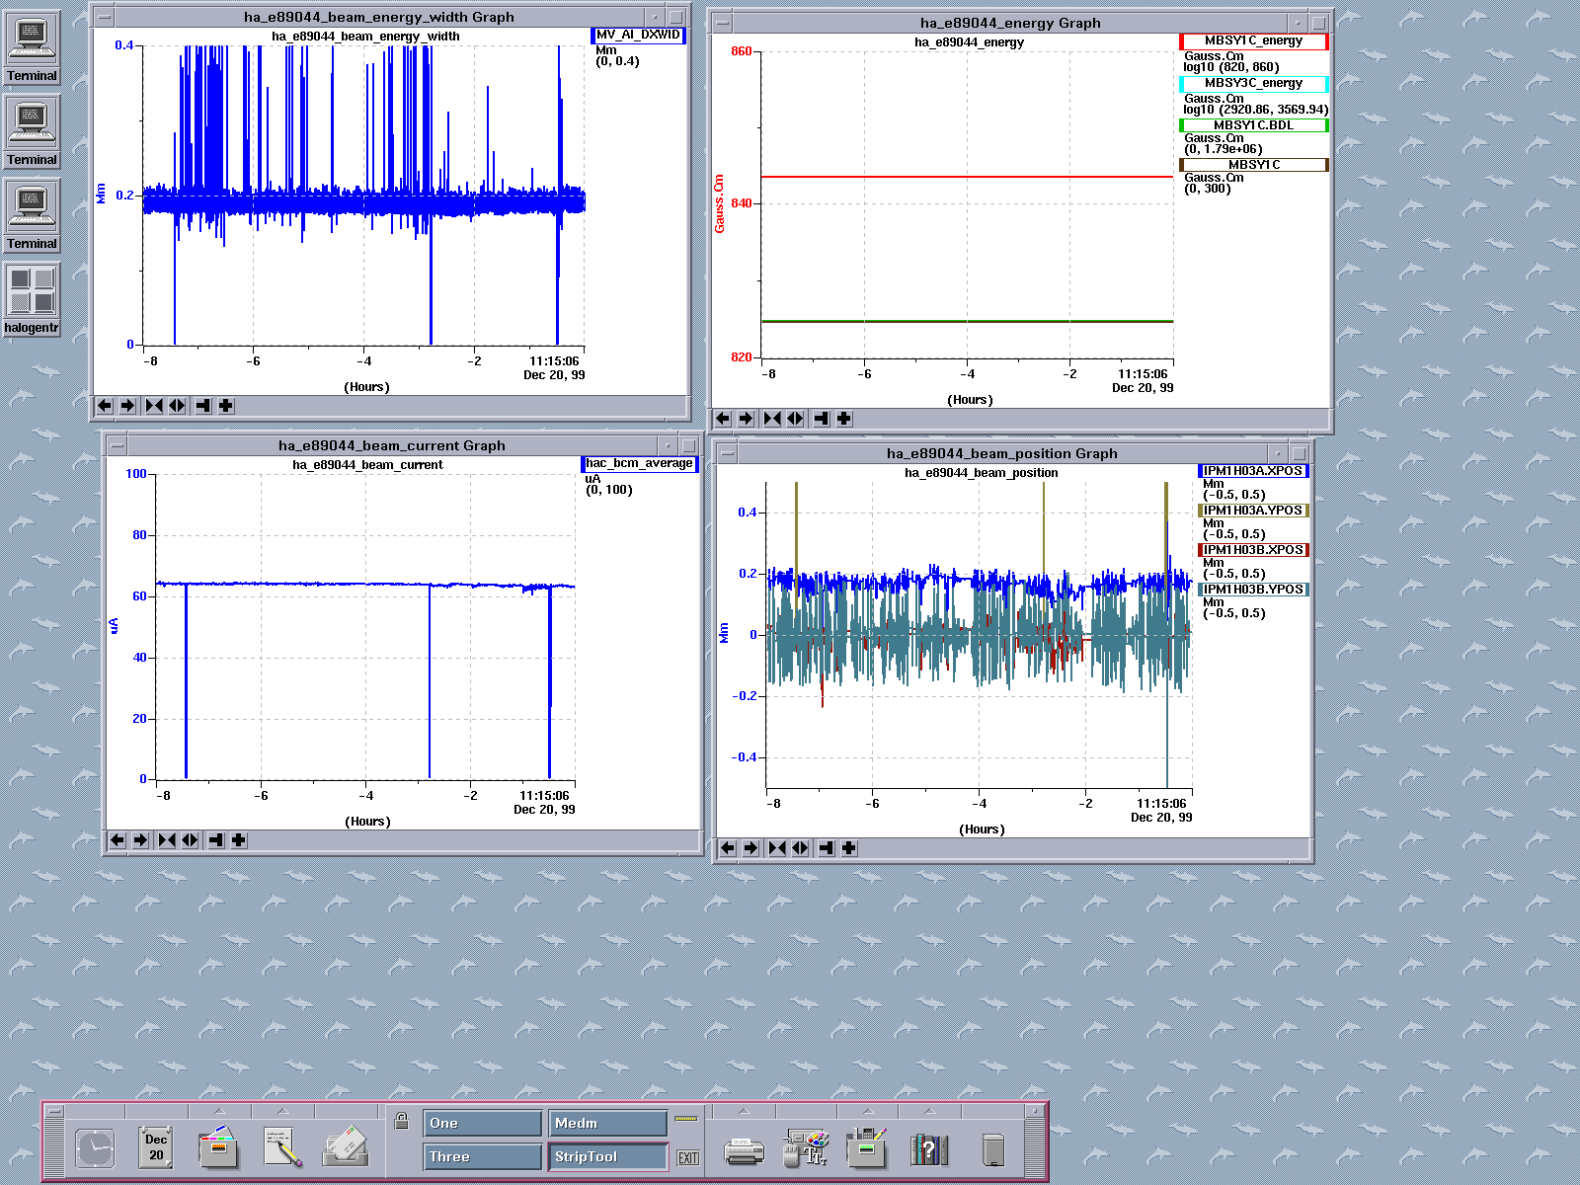Open the subpanel arrow above Help Manager
The image size is (1580, 1185).
(928, 1112)
